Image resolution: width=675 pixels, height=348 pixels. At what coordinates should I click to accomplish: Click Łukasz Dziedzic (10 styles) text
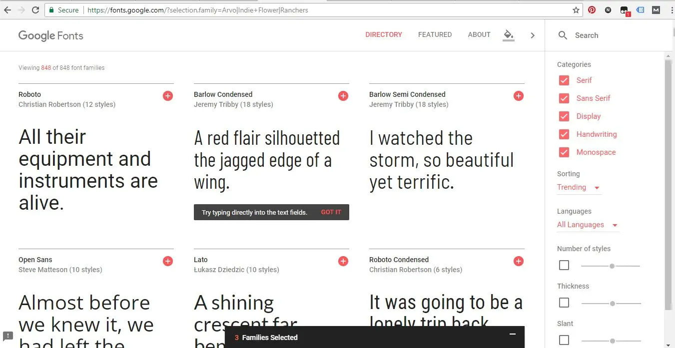(236, 270)
